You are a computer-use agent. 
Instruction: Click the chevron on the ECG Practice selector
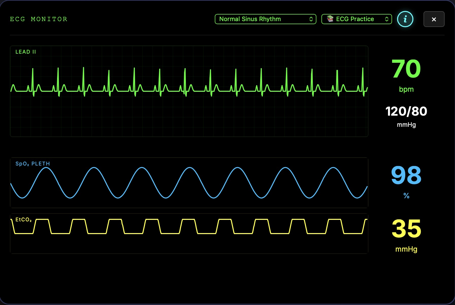[x=387, y=19]
